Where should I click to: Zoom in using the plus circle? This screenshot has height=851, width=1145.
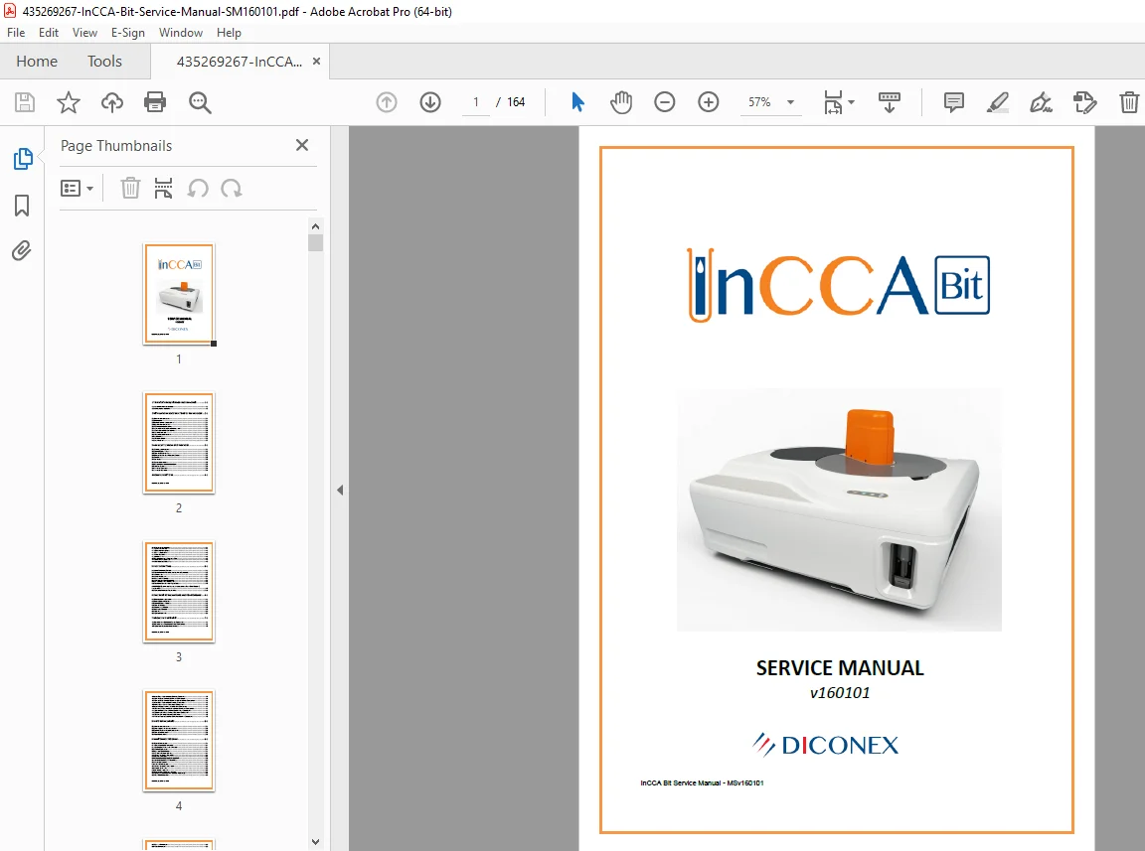click(709, 102)
